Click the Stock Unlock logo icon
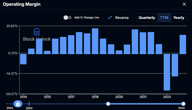 37,32
